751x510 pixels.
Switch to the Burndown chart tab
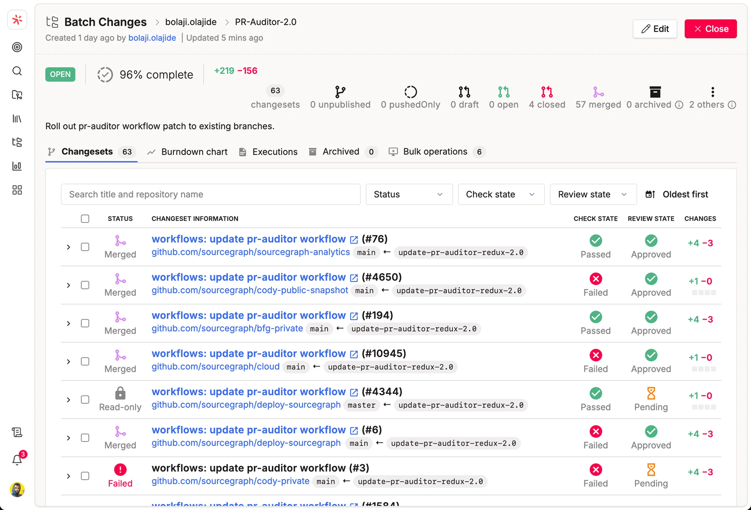(187, 152)
